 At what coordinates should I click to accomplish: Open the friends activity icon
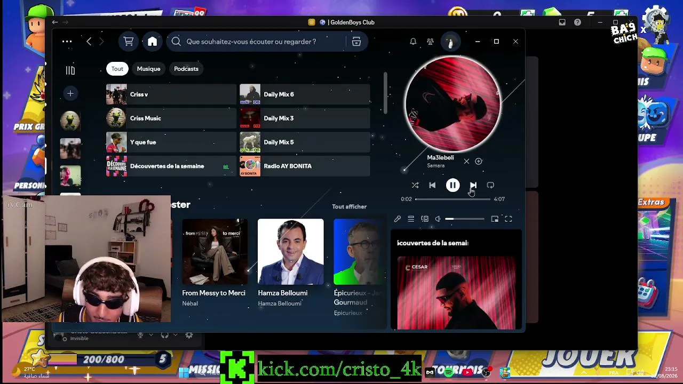pyautogui.click(x=430, y=42)
